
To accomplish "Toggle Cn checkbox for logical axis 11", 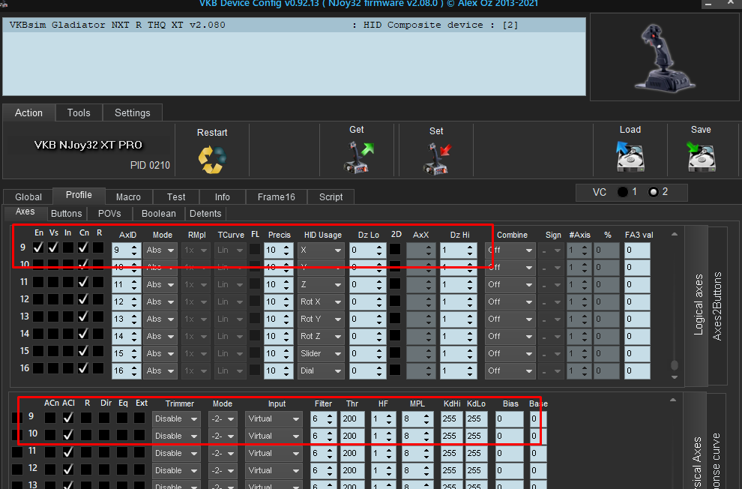I will tap(83, 282).
